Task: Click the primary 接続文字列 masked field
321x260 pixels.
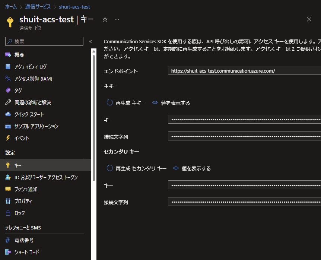Action: 244,136
